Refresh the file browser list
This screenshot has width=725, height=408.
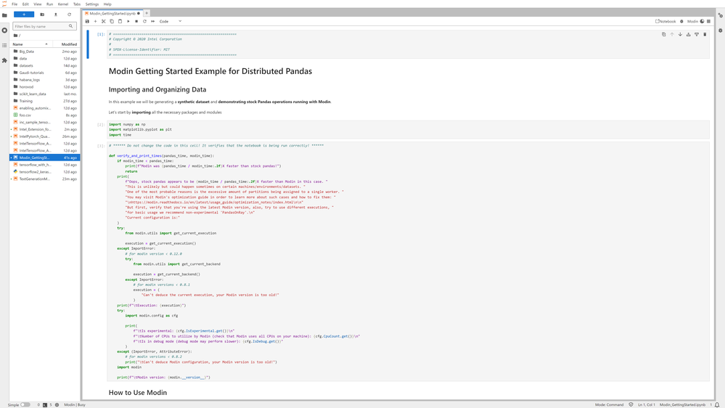click(70, 15)
